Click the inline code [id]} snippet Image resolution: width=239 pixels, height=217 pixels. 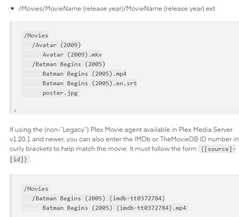coord(19,159)
